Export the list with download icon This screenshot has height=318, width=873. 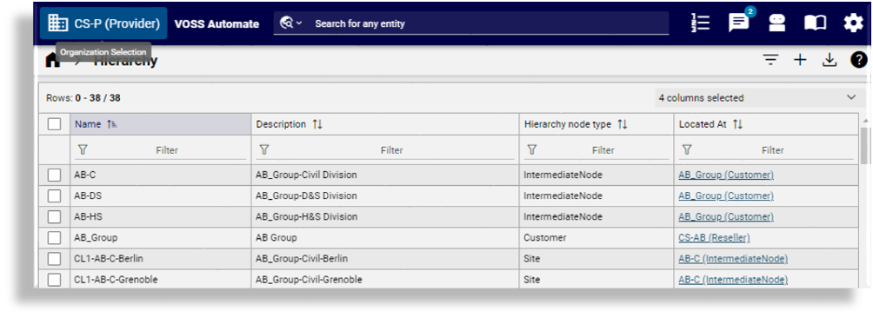pyautogui.click(x=830, y=60)
